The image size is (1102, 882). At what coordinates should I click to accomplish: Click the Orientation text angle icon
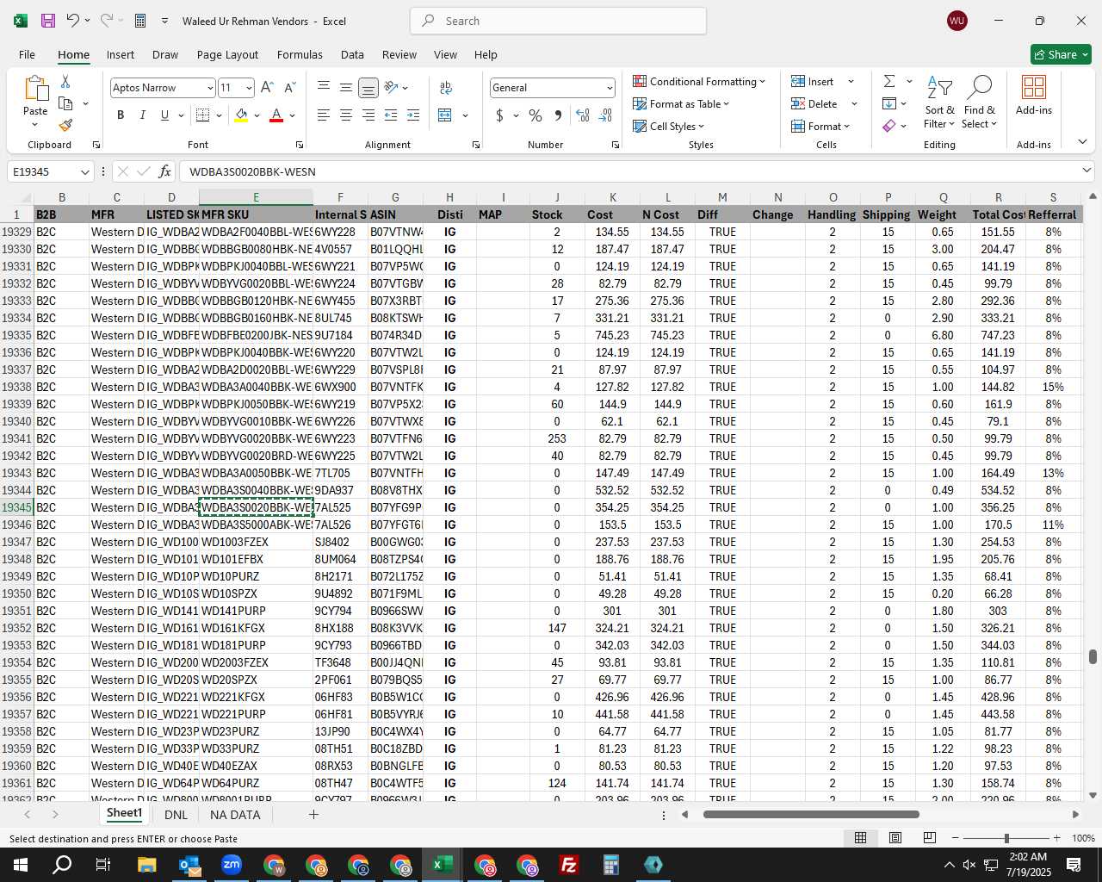pyautogui.click(x=392, y=88)
